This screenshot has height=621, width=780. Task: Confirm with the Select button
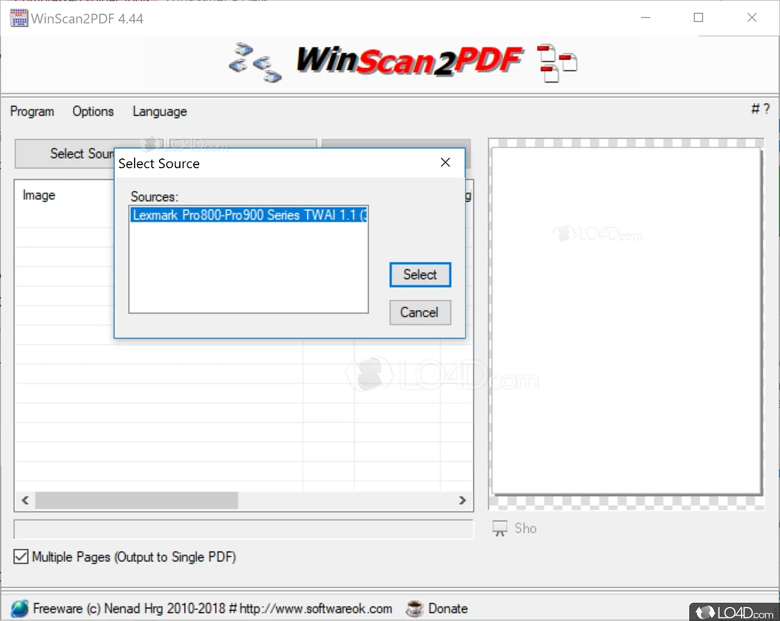click(420, 275)
